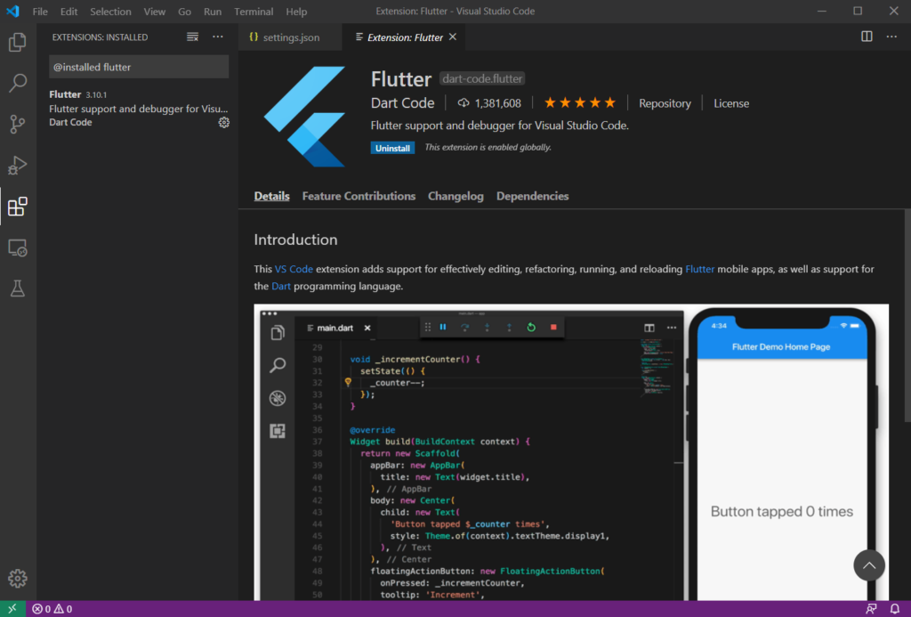This screenshot has width=911, height=617.
Task: Click the @installed flutter search box
Action: (139, 67)
